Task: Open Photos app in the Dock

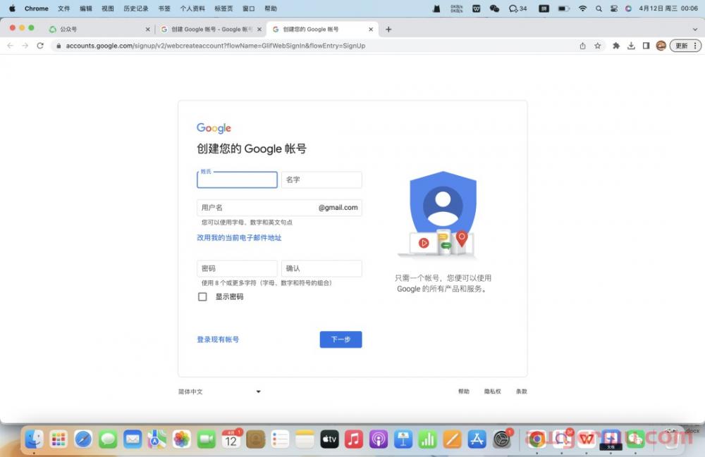Action: (182, 439)
